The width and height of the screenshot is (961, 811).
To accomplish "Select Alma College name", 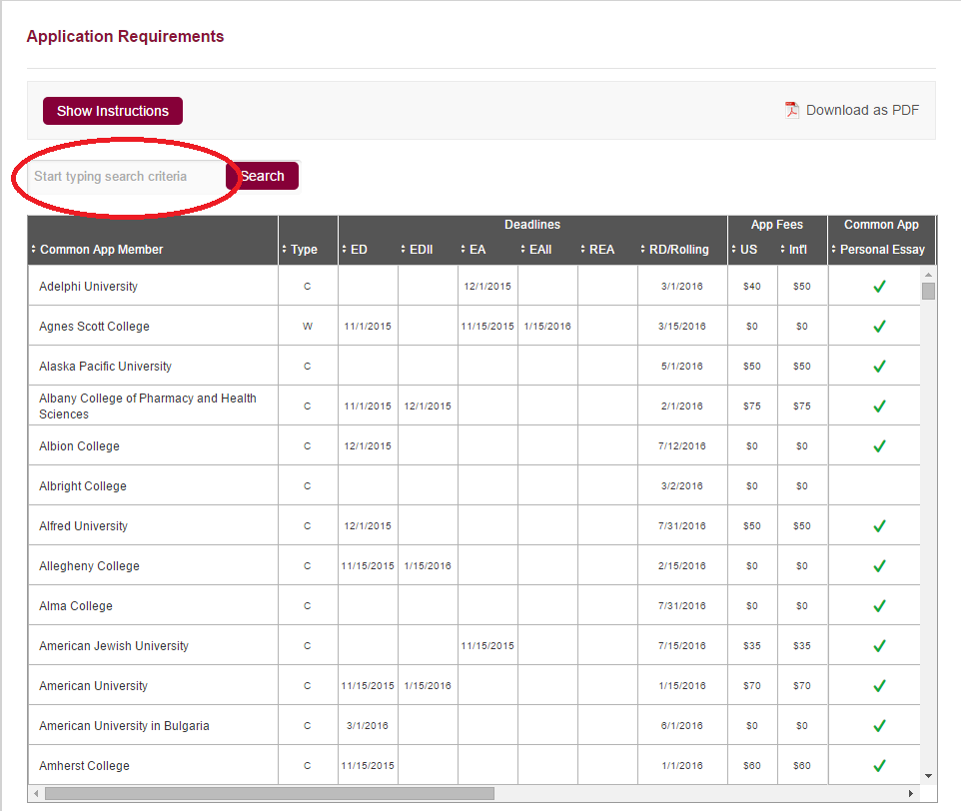I will coord(75,606).
